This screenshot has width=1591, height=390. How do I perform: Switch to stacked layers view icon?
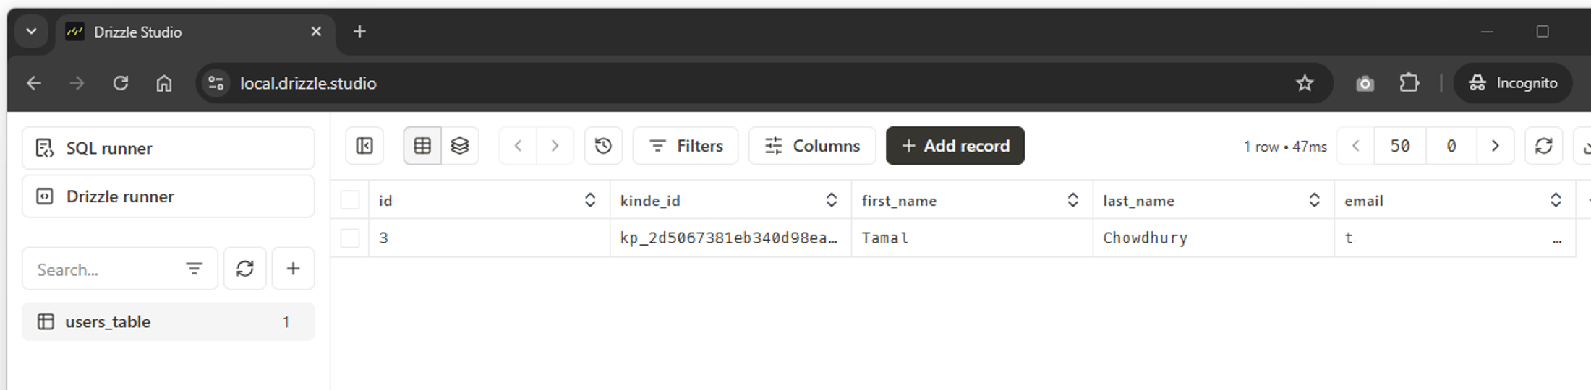[x=460, y=146]
